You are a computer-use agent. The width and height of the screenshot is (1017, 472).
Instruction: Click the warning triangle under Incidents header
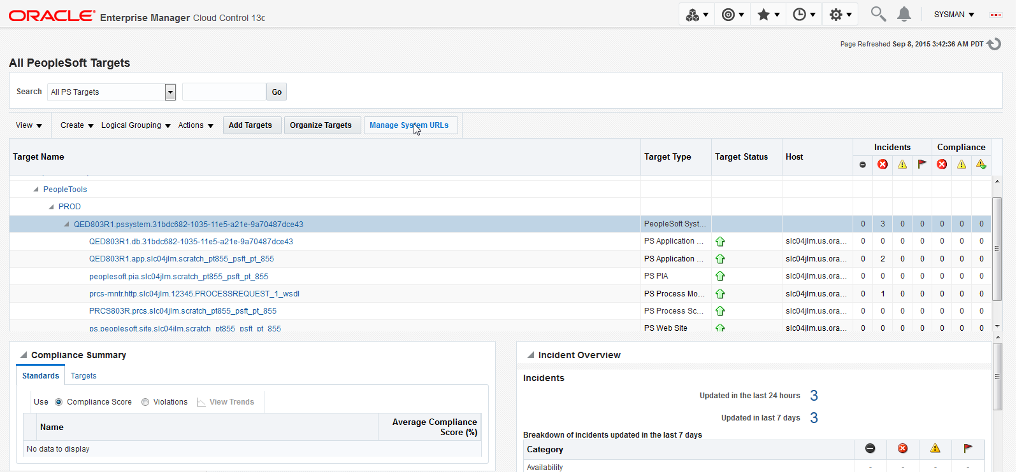(902, 164)
